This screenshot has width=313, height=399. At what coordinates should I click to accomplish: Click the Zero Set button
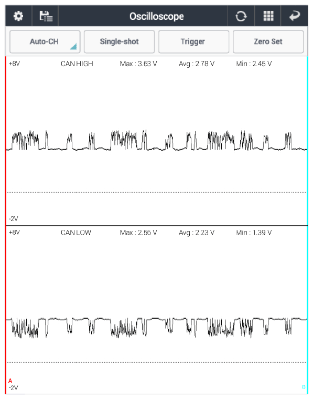coord(268,41)
